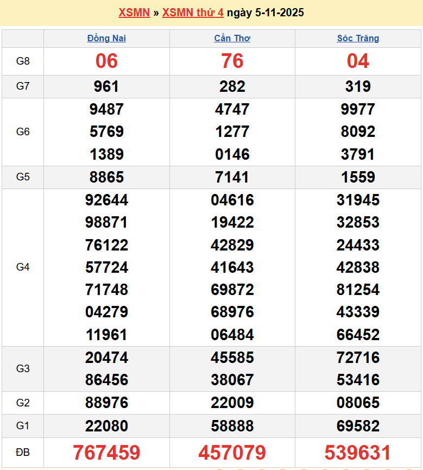The image size is (423, 470).
Task: Open the XSMN link in header
Action: 134,12
